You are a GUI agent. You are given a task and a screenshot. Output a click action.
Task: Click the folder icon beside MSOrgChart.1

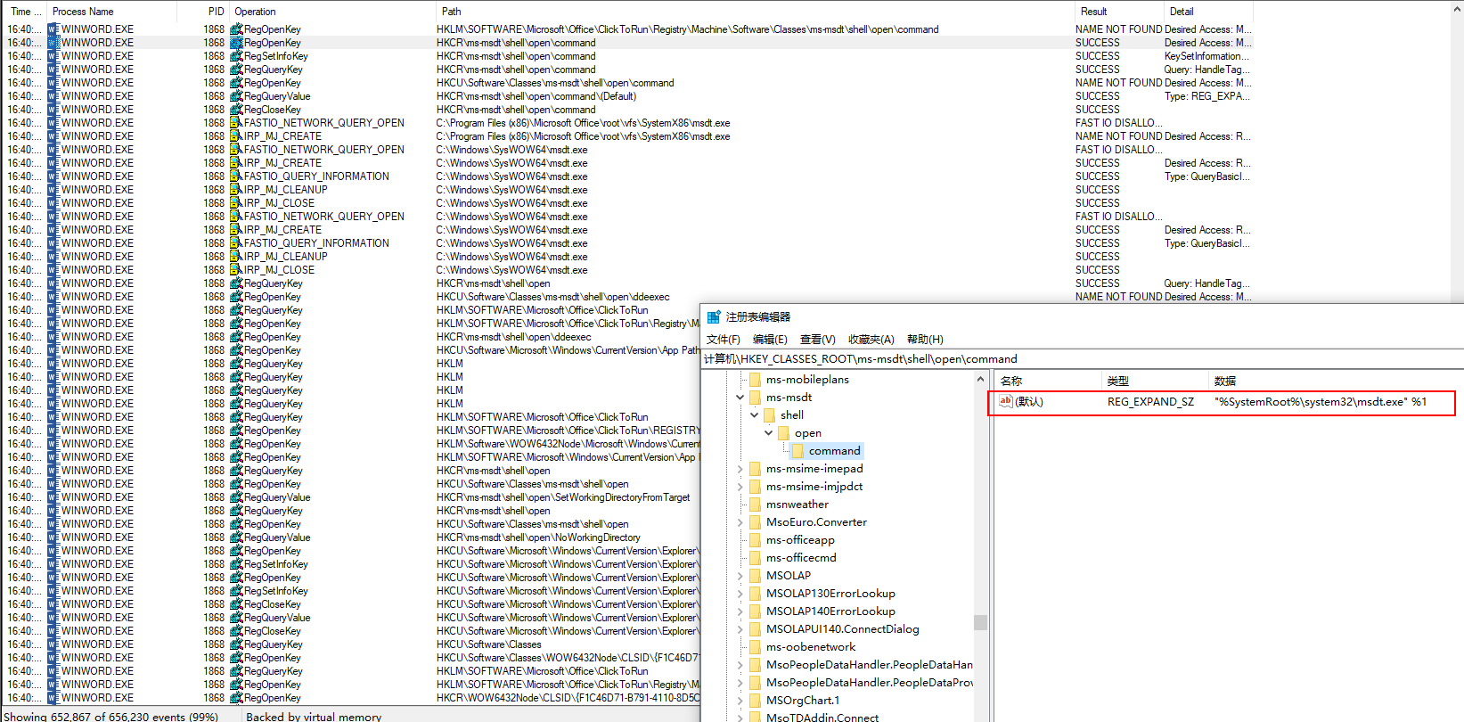pos(756,701)
